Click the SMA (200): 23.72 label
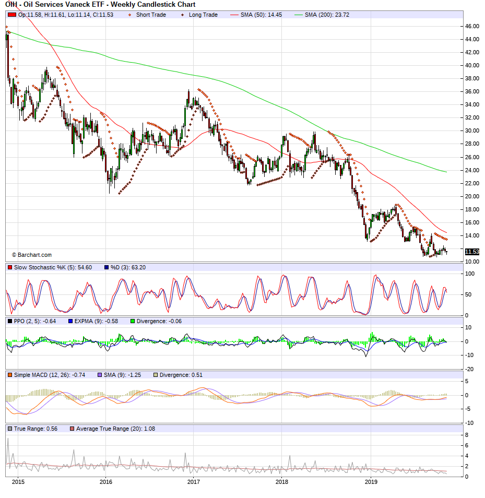This screenshot has height=498, width=485. pos(327,15)
